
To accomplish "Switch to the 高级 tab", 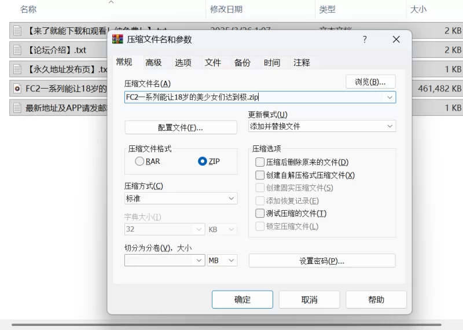I will (x=153, y=63).
